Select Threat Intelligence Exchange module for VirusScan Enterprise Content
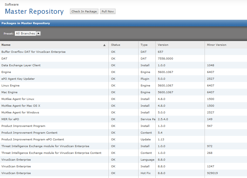The image size is (247, 178). click(51, 153)
